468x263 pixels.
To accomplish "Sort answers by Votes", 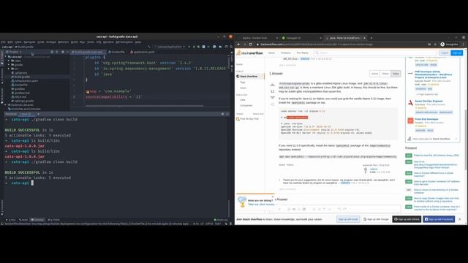I will click(396, 74).
